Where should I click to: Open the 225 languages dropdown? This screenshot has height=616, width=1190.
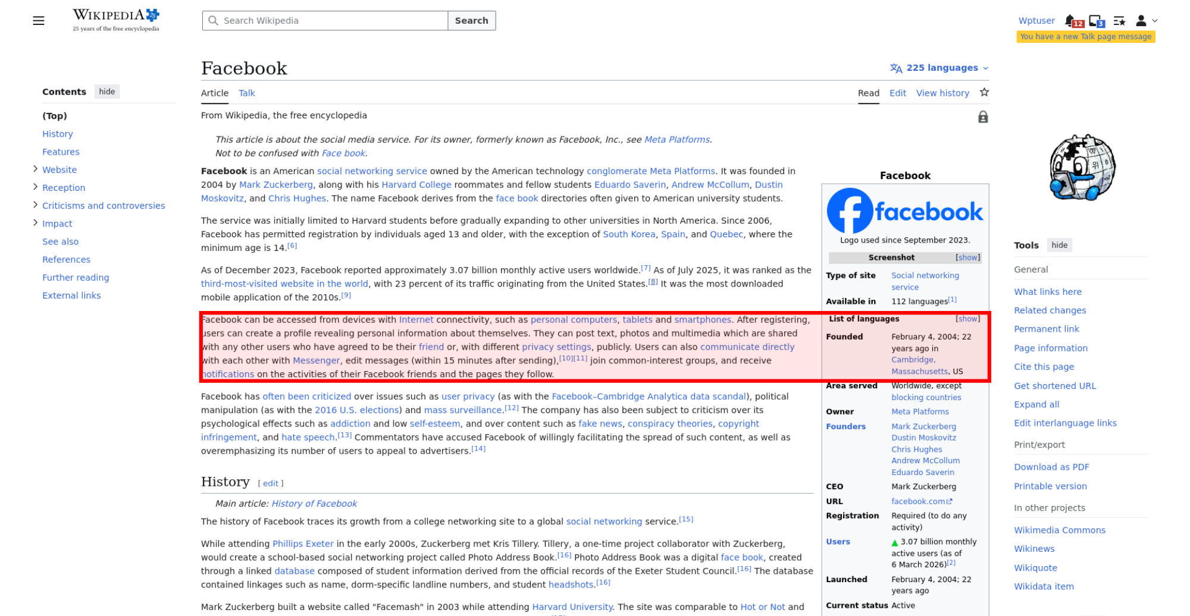pyautogui.click(x=939, y=68)
